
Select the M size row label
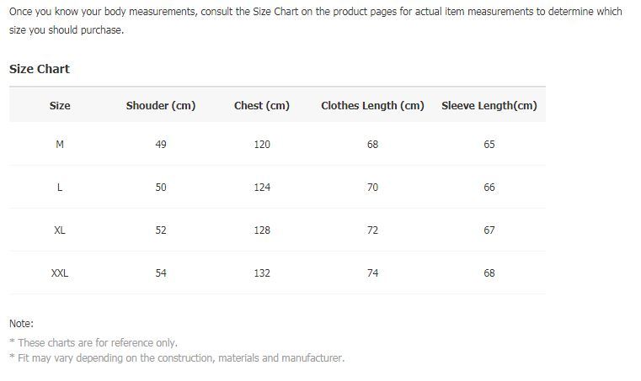[60, 144]
